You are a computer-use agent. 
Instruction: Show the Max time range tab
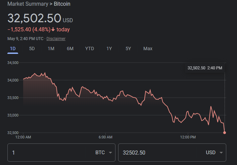(148, 49)
